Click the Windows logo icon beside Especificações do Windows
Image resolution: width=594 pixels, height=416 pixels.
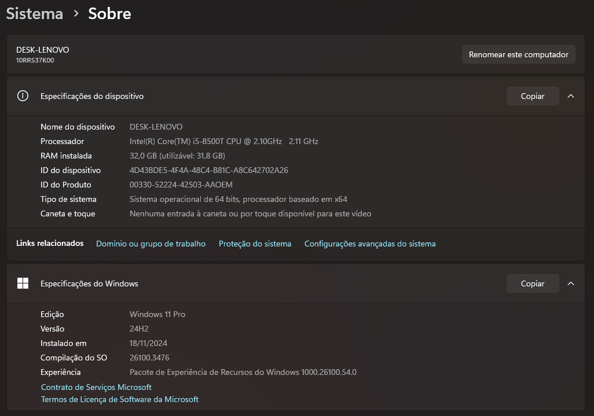[23, 283]
